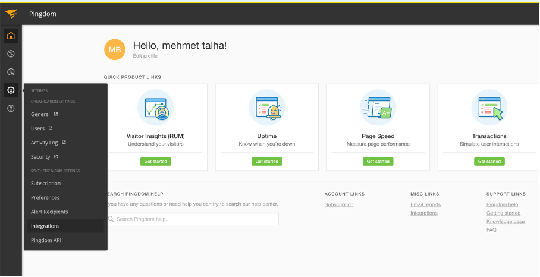540x277 pixels.
Task: Focus the Search Pingdom help field
Action: coord(193,219)
